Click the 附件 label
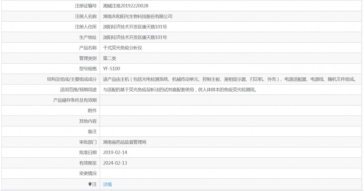This screenshot has height=191, width=364. 92,111
